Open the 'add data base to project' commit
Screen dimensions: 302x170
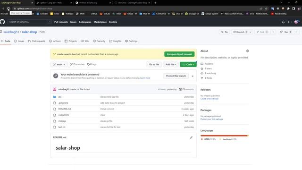tap(113, 103)
